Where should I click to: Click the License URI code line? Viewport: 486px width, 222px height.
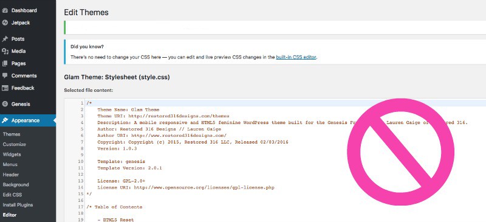tap(186, 187)
